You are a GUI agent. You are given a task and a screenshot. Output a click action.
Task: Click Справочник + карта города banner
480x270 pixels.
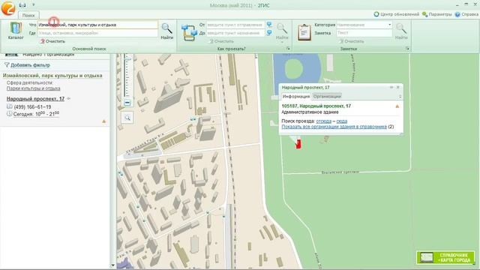point(445,258)
